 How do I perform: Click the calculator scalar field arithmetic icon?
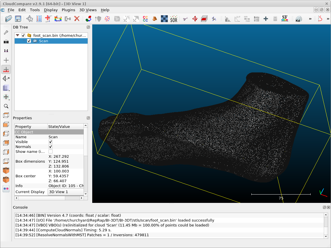click(275, 19)
